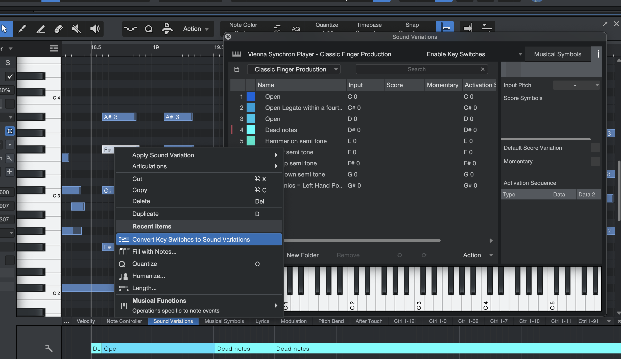Clear the search with X icon
This screenshot has height=359, width=621.
(483, 69)
